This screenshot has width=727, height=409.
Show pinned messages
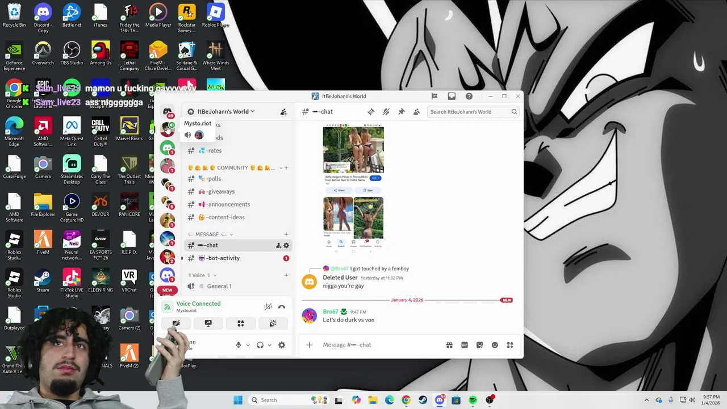(402, 112)
